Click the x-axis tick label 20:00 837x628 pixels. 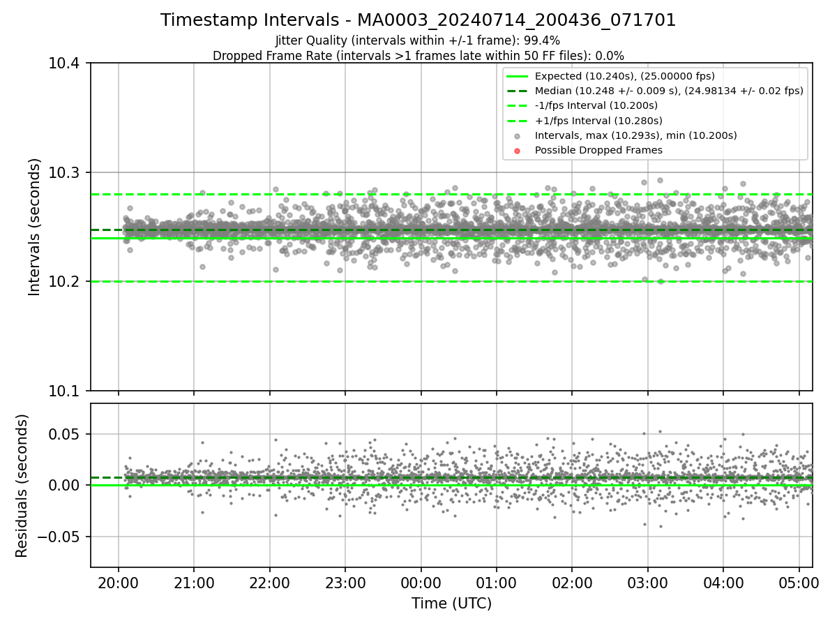[x=119, y=582]
